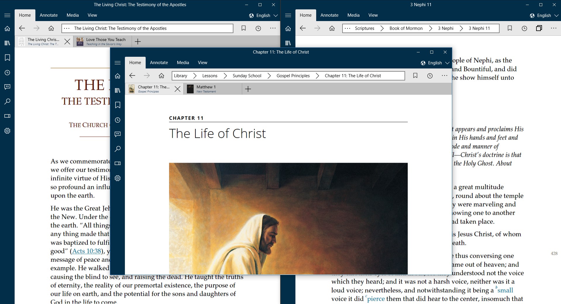Open View tab in Living Christ window

[x=92, y=15]
